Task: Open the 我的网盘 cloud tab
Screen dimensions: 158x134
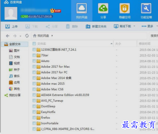Action: click(x=82, y=11)
